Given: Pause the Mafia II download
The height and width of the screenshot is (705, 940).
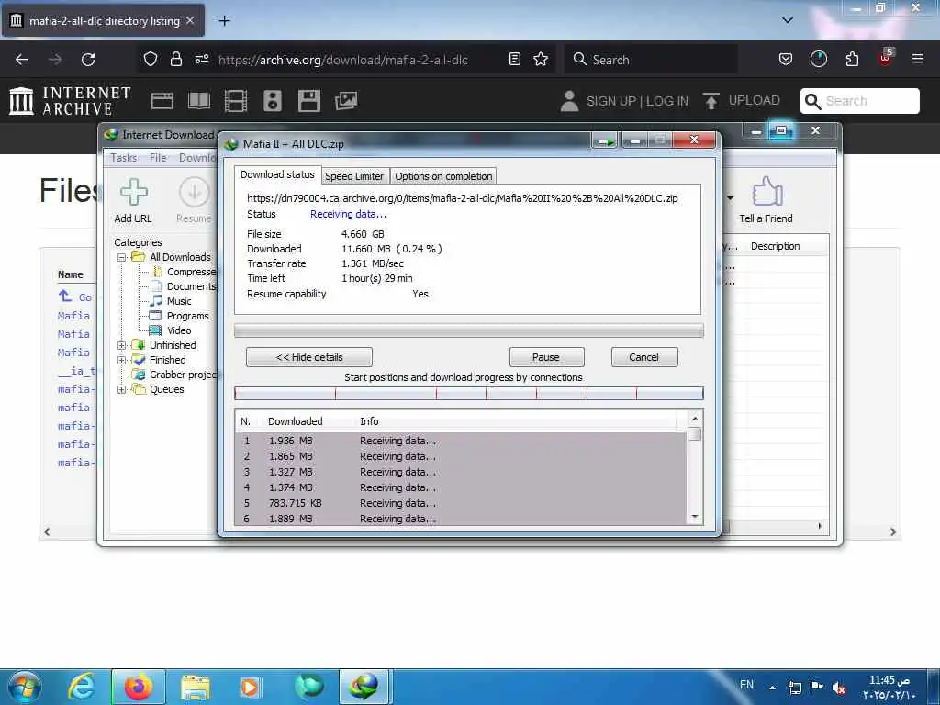Looking at the screenshot, I should pyautogui.click(x=546, y=357).
